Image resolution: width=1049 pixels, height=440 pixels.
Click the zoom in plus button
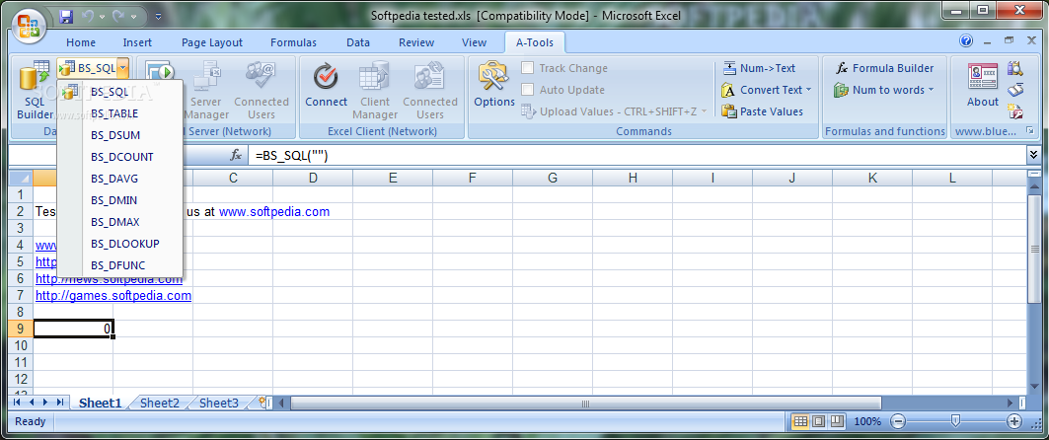(x=1014, y=422)
